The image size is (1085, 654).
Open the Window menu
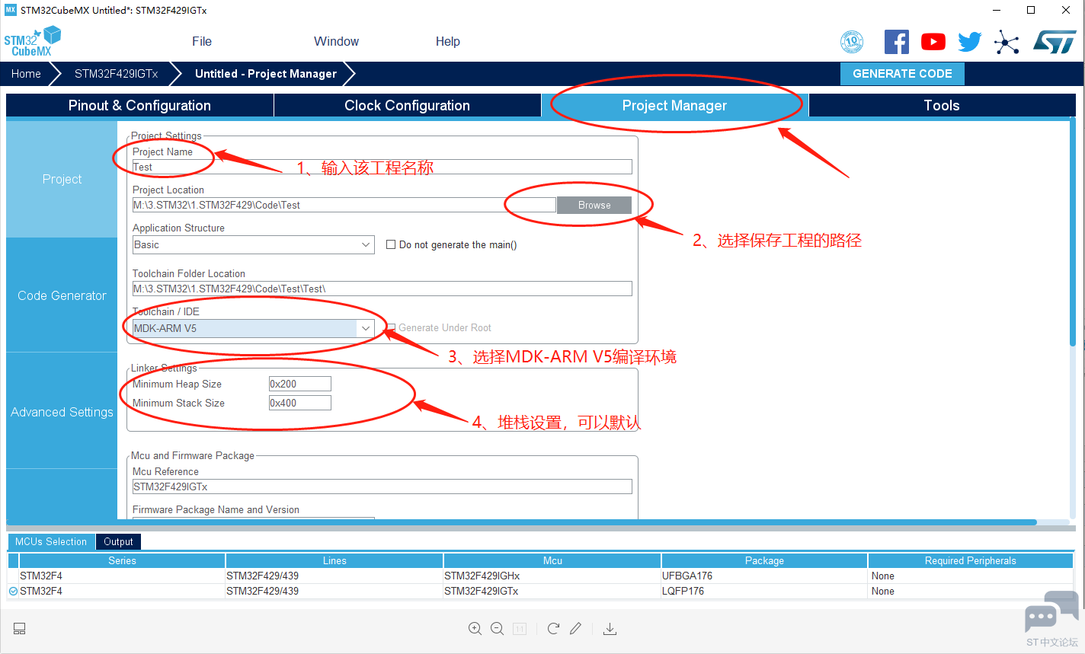[336, 41]
